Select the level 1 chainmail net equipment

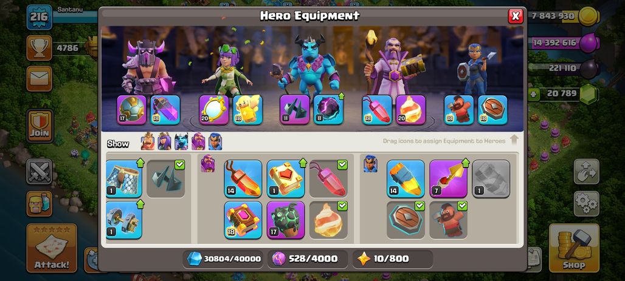point(124,178)
